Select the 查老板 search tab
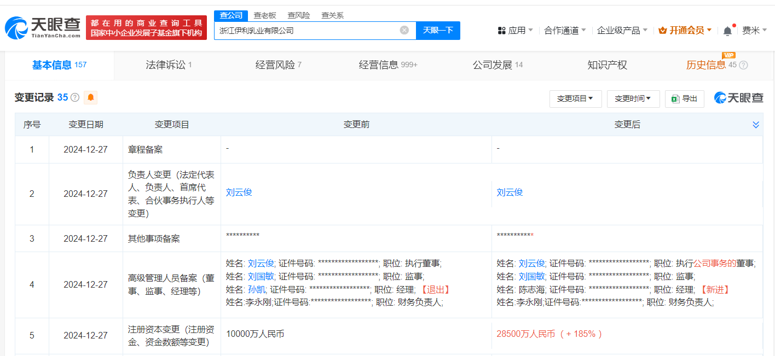The image size is (775, 356). coord(264,15)
